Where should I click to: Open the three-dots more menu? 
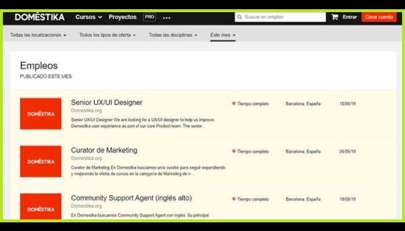tap(167, 18)
